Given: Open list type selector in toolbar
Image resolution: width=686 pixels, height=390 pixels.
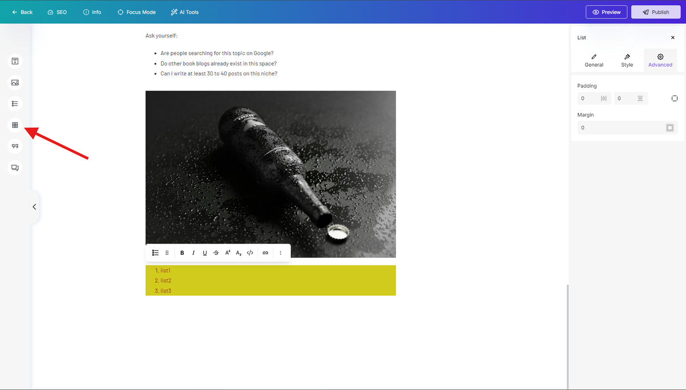Looking at the screenshot, I should pyautogui.click(x=155, y=253).
